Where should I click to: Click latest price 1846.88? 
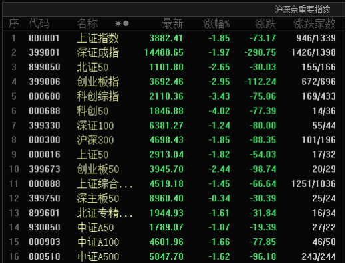tap(166, 111)
